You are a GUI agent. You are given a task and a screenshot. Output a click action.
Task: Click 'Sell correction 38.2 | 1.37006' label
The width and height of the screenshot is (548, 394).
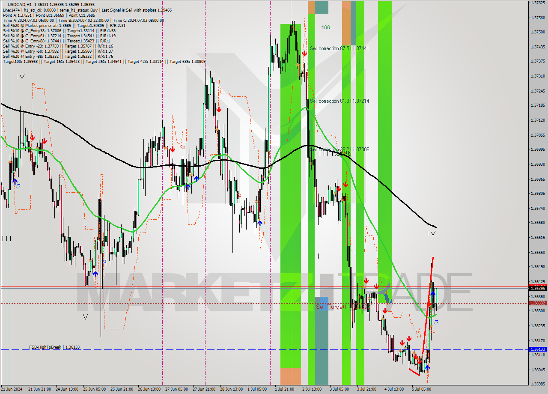[339, 149]
